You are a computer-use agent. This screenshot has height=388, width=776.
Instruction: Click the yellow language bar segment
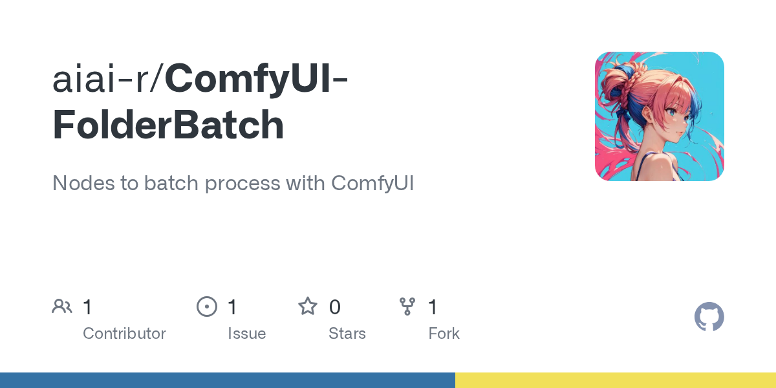coord(616,380)
